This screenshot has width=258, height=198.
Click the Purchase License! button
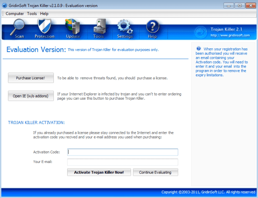pos(31,78)
